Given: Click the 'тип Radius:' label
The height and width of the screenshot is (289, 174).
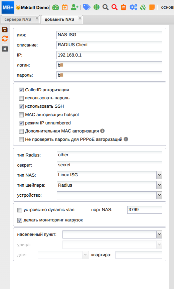Looking at the screenshot, I should point(29,155).
